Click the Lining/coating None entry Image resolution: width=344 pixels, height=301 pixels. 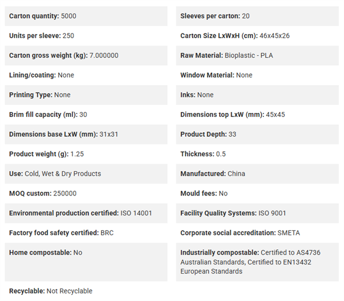coord(86,75)
